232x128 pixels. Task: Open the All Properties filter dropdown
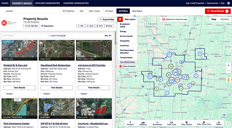tap(68, 11)
